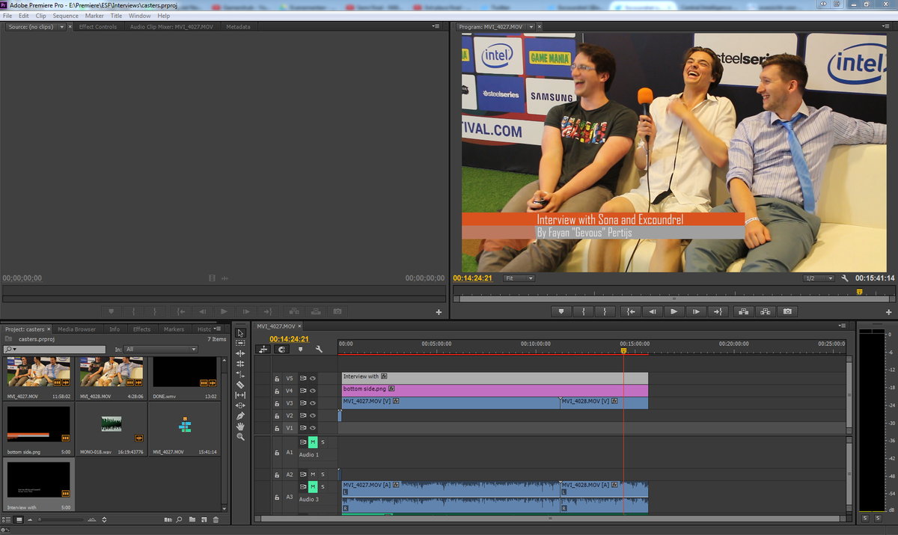Click Program Monitor Mark In button
Screen dimensions: 898x535
[584, 311]
